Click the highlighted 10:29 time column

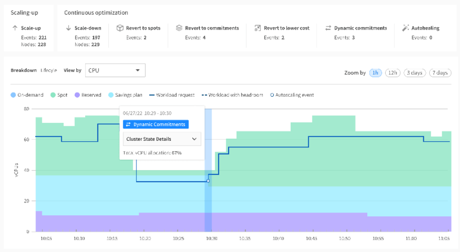coord(208,171)
